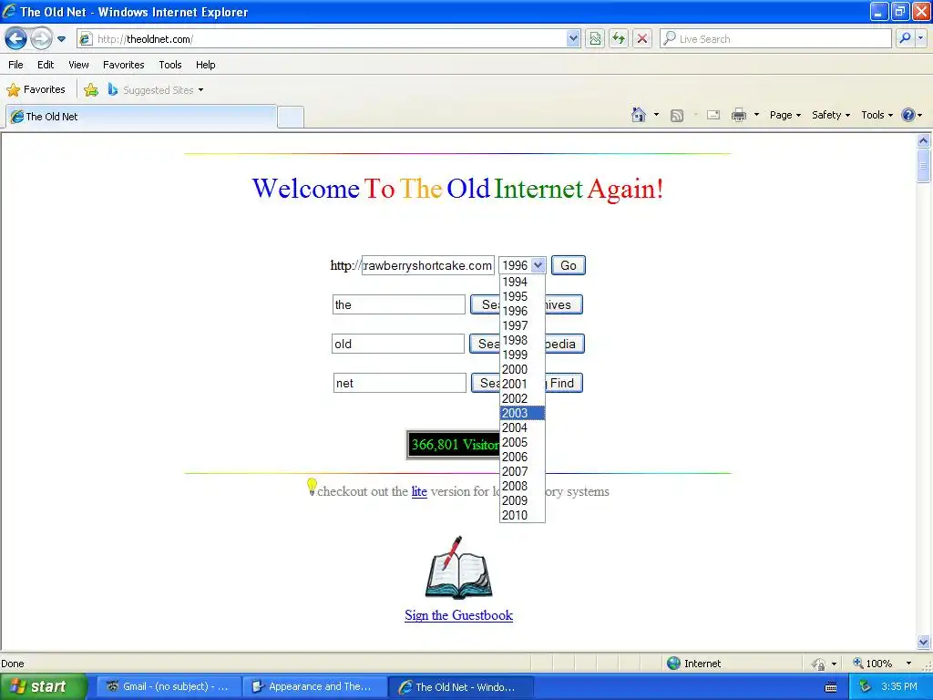Click the input field containing 'net'

(x=400, y=384)
